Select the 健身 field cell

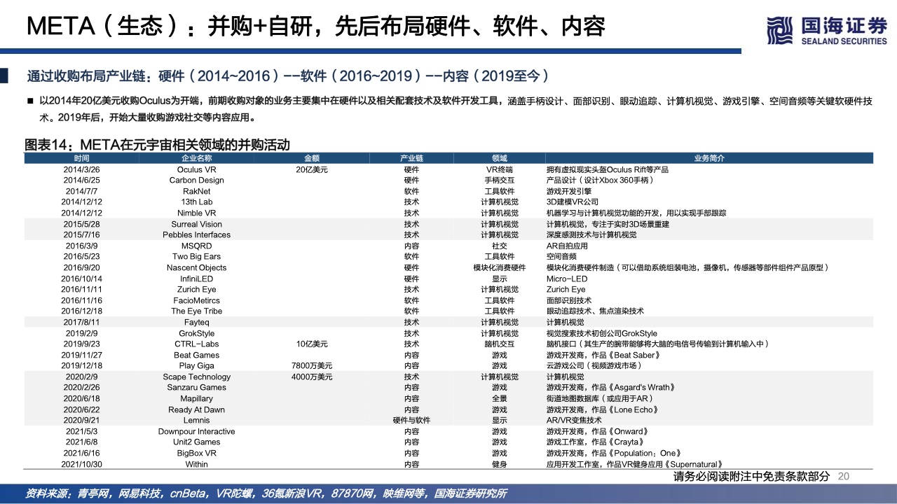499,464
